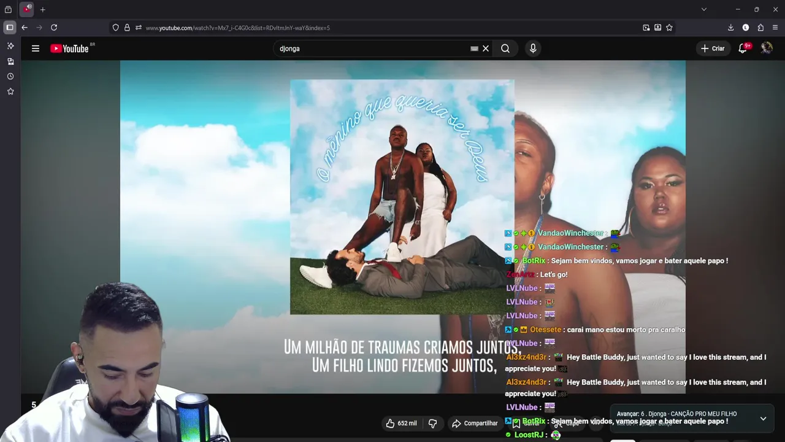Open YouTube notifications bell
Screen dimensions: 785x442
(x=743, y=48)
